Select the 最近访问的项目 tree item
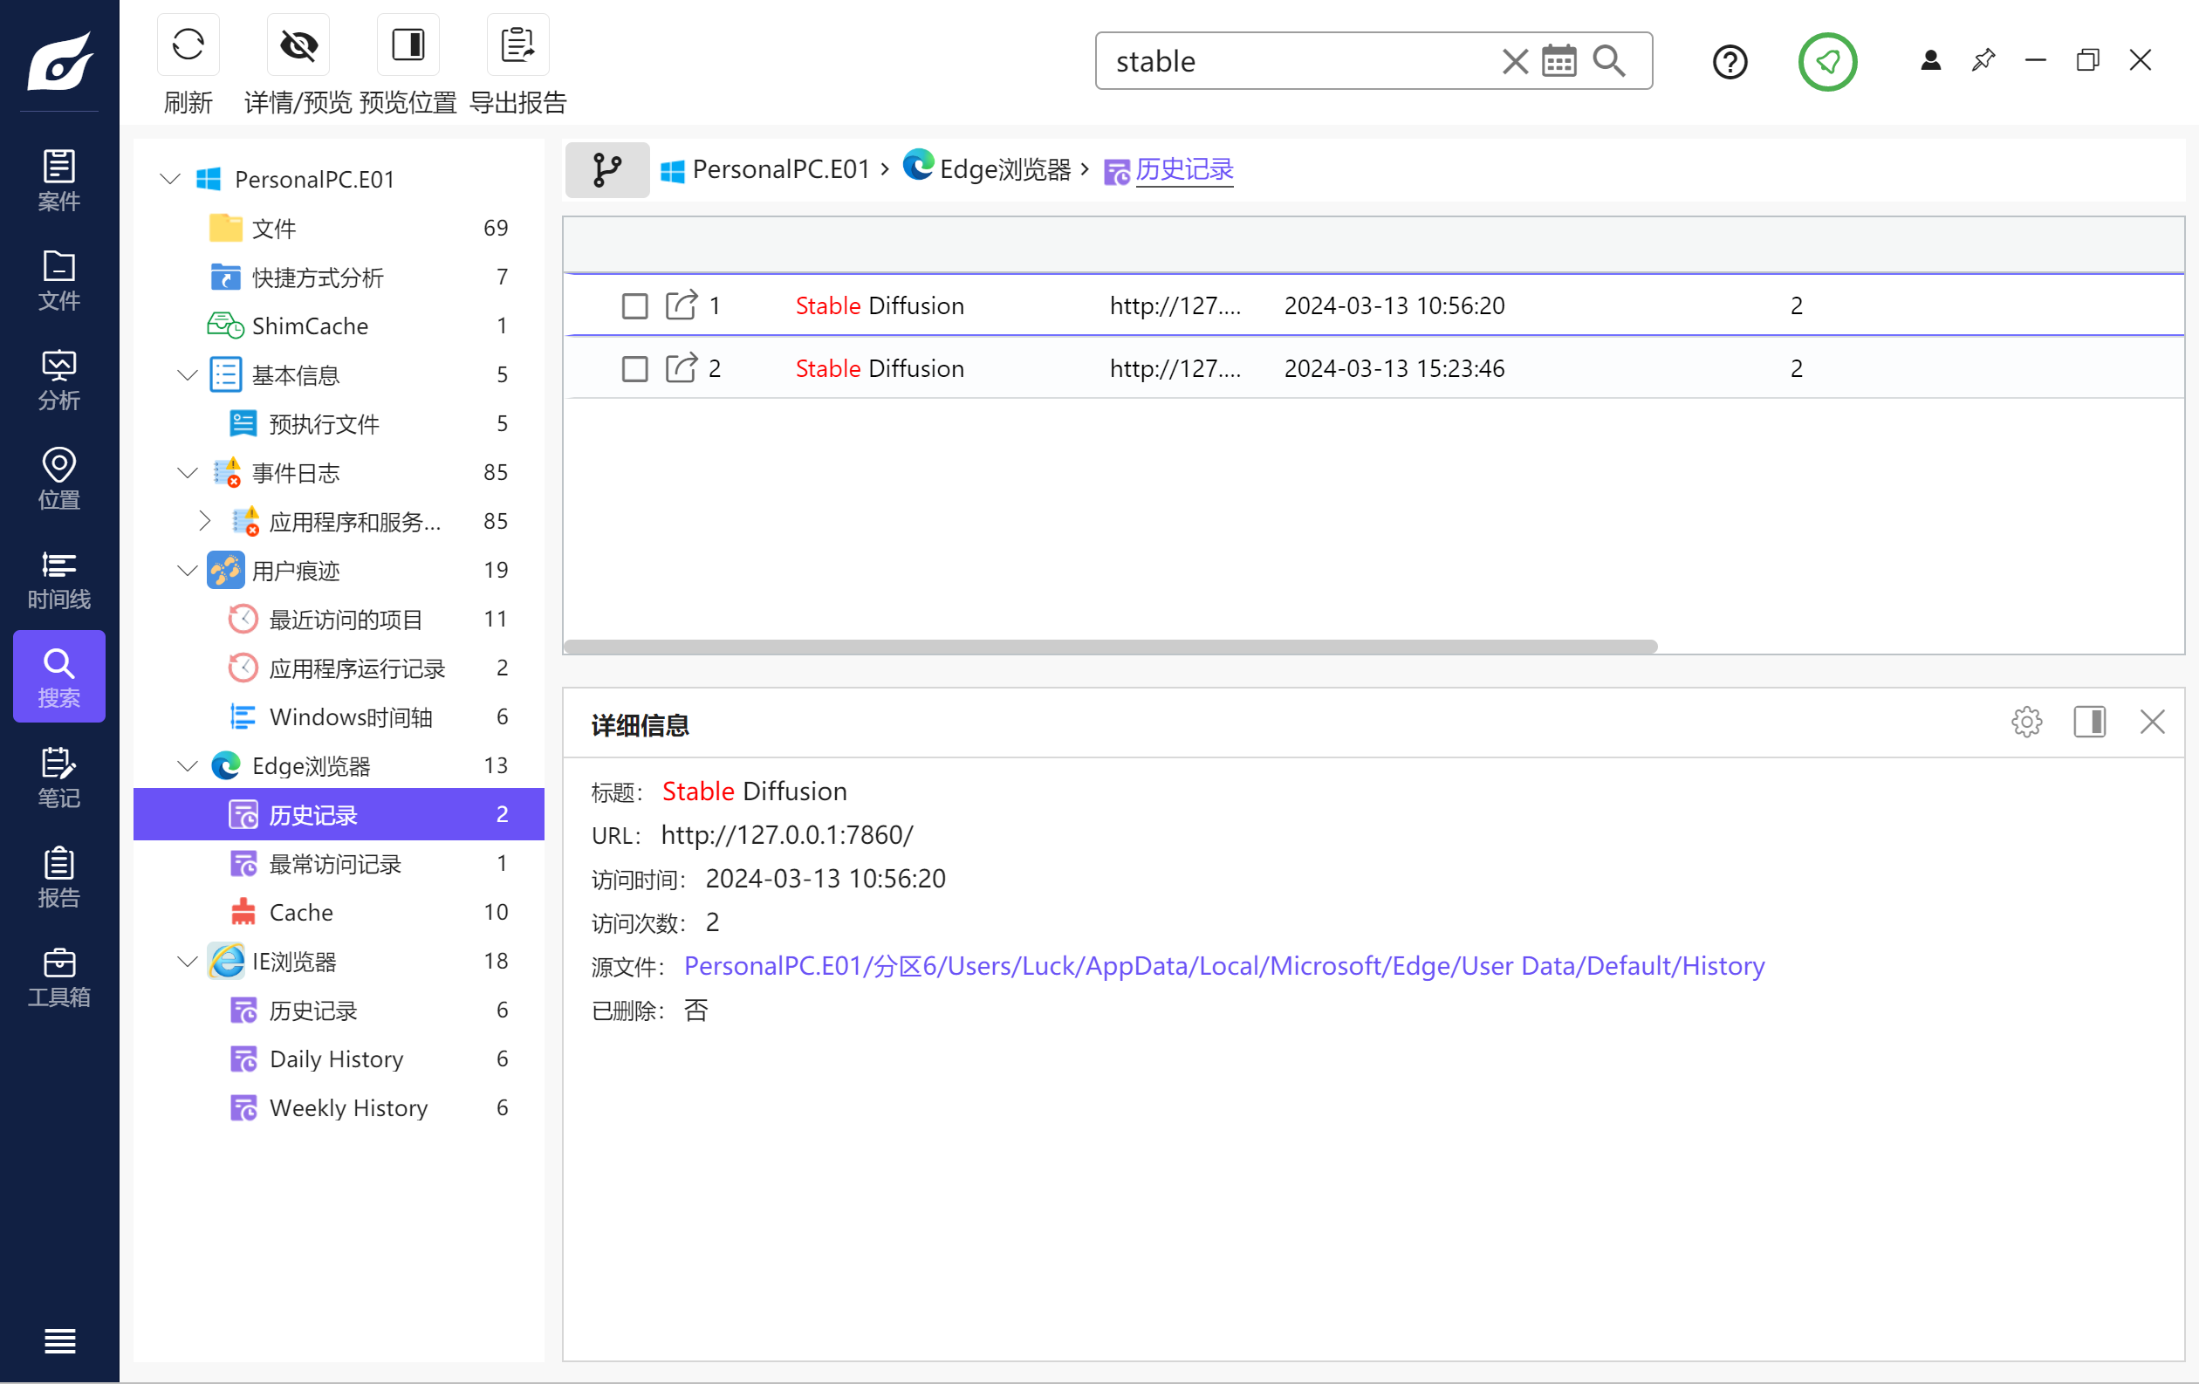 339,619
